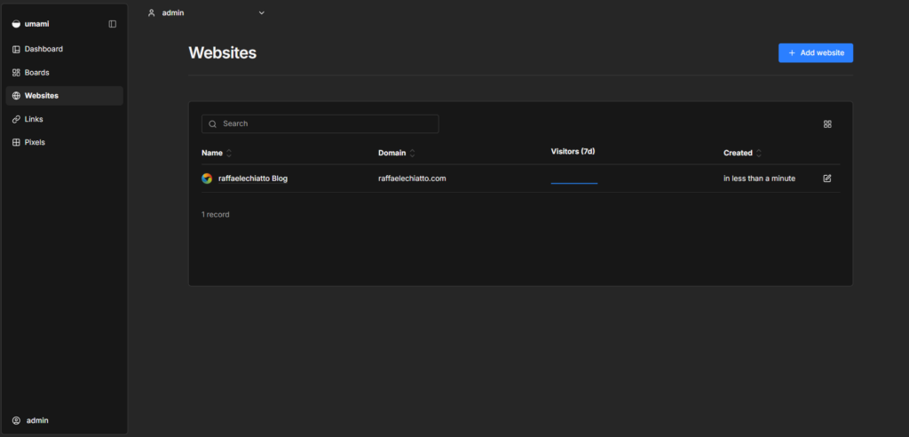Open Links from the sidebar
The width and height of the screenshot is (909, 437).
pyautogui.click(x=64, y=119)
